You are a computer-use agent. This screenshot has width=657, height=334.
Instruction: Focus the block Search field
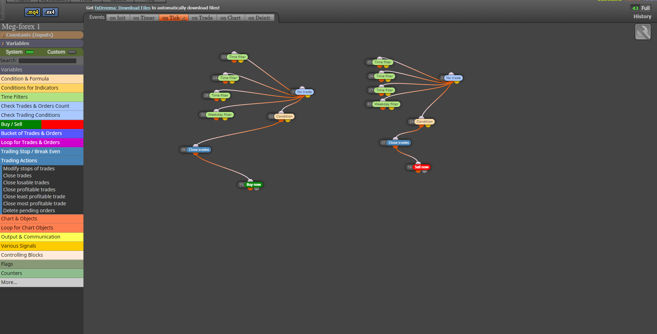(x=48, y=61)
